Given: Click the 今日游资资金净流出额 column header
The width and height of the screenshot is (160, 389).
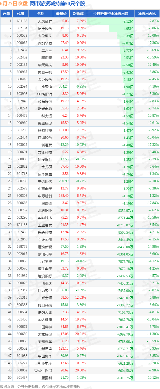Looking at the screenshot, I should coord(111,14).
